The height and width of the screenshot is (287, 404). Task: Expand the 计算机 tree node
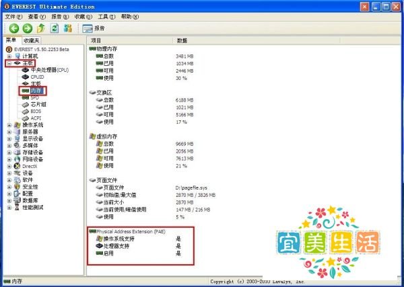[9, 56]
